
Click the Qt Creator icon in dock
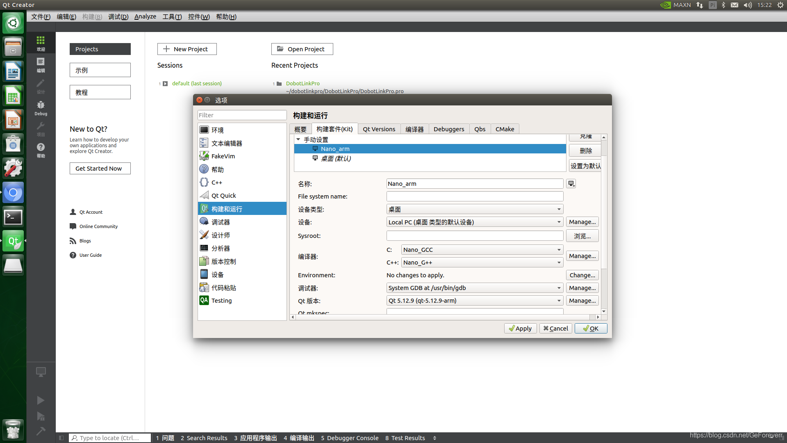(x=13, y=241)
